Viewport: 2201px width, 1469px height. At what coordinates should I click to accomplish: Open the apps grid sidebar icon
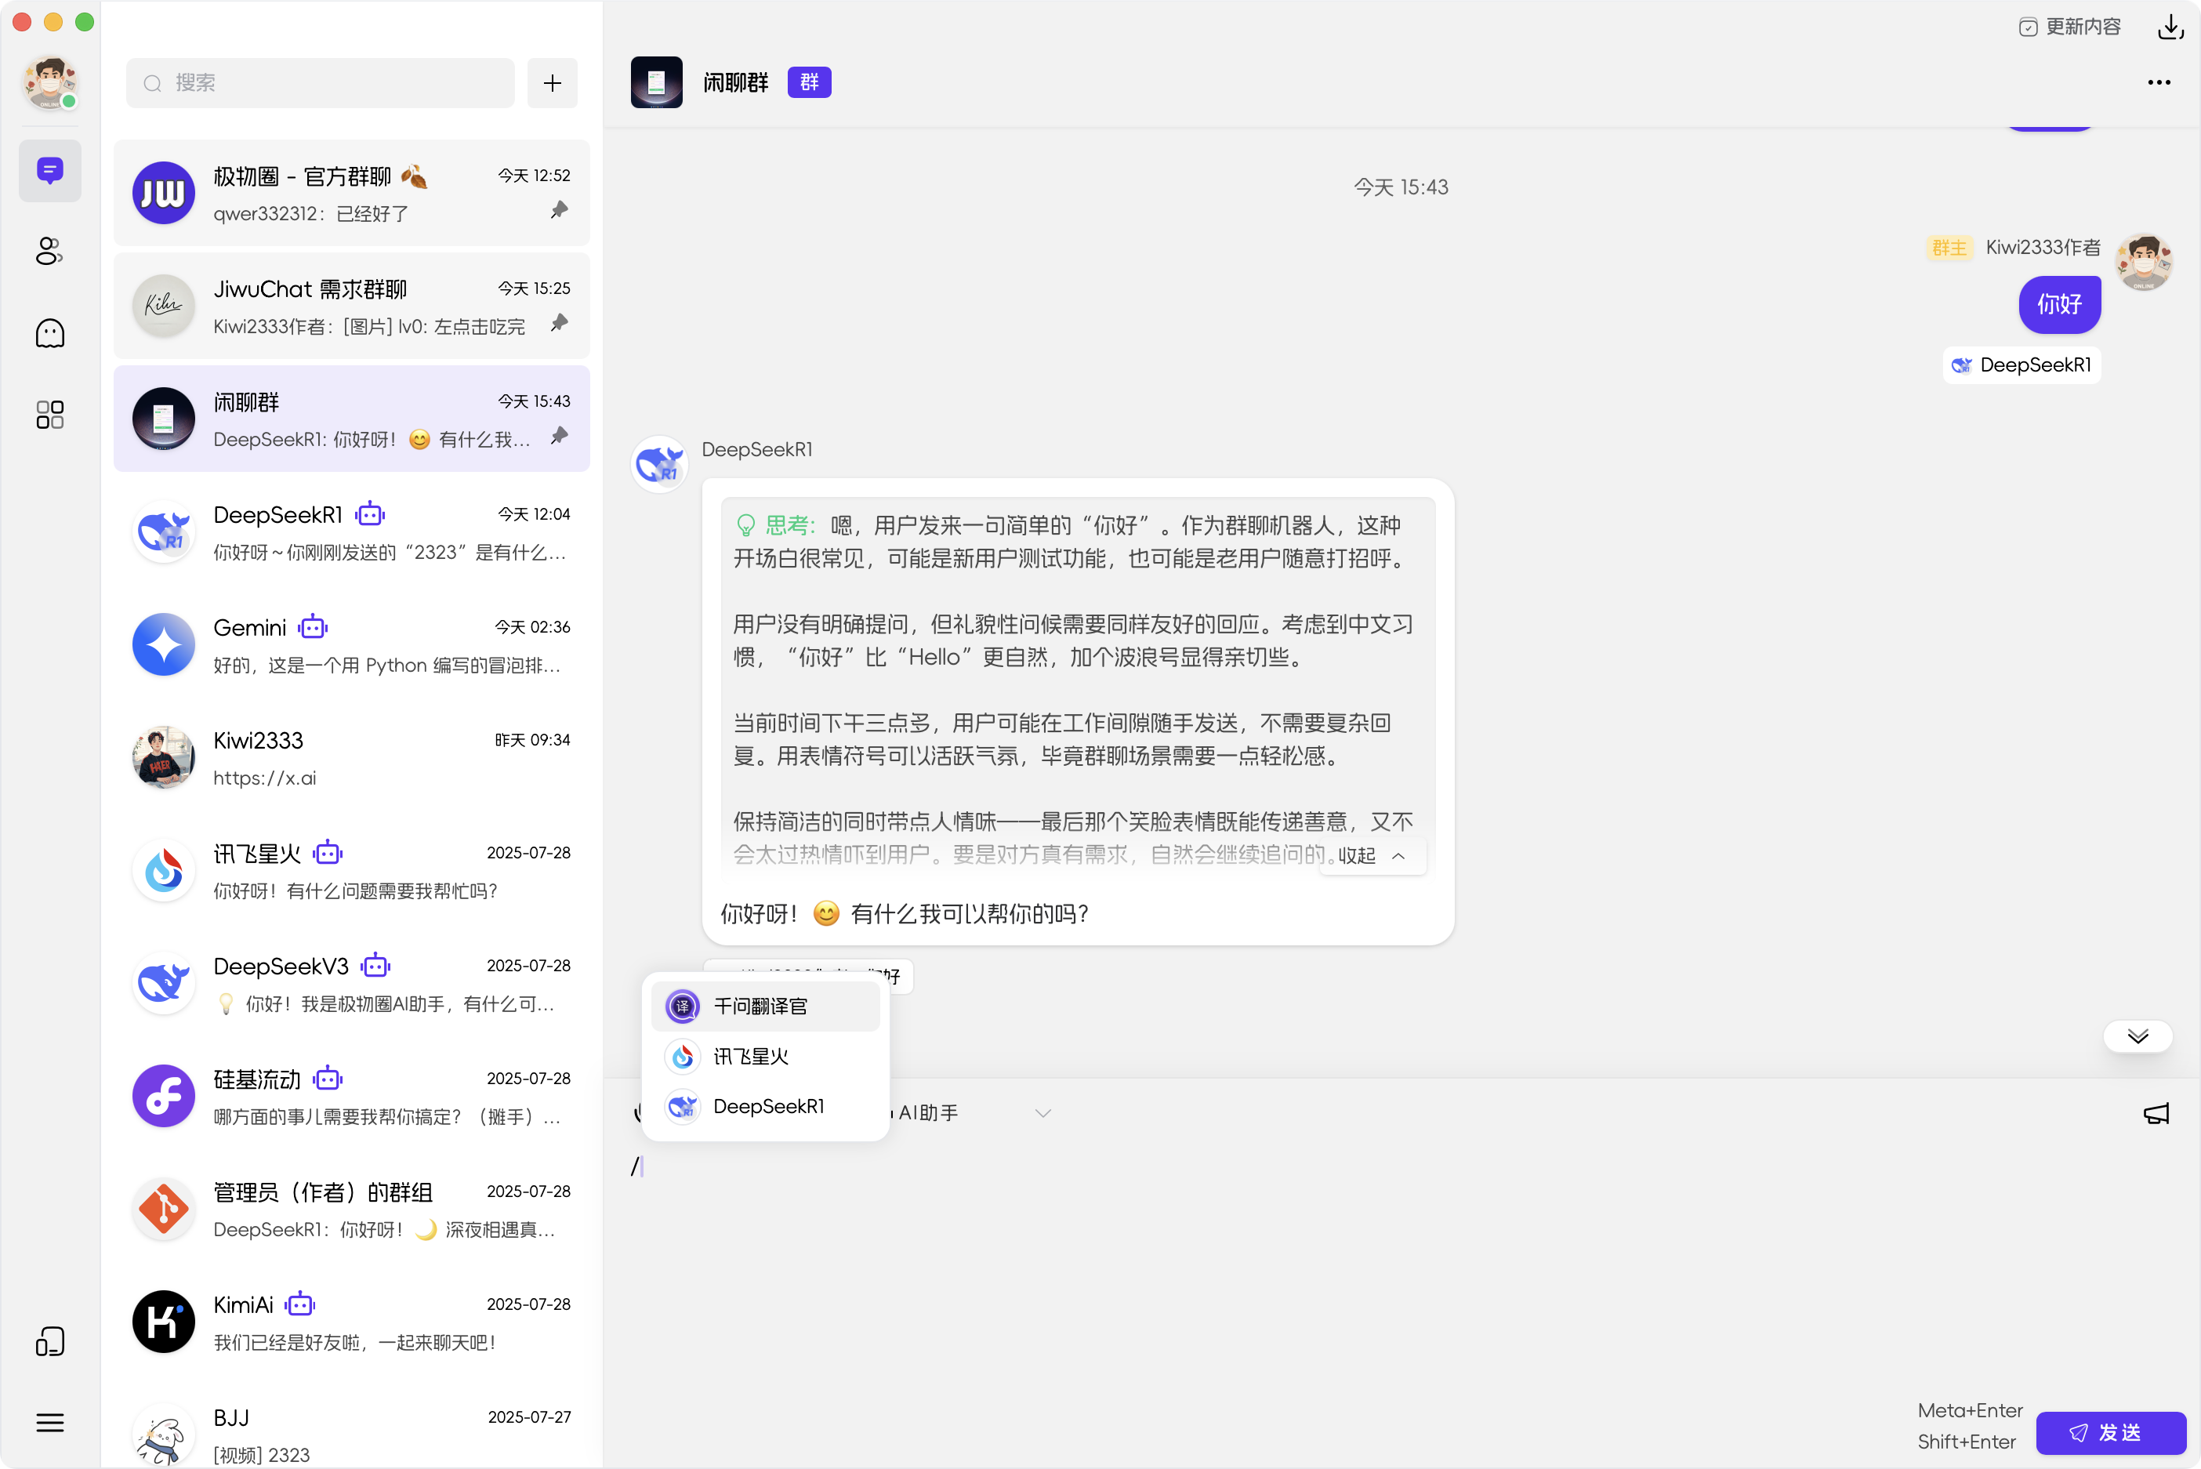[49, 414]
